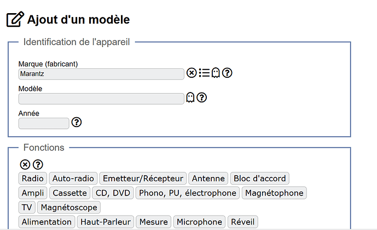Open the brand list icon next to Marque
377x230 pixels.
(205, 73)
